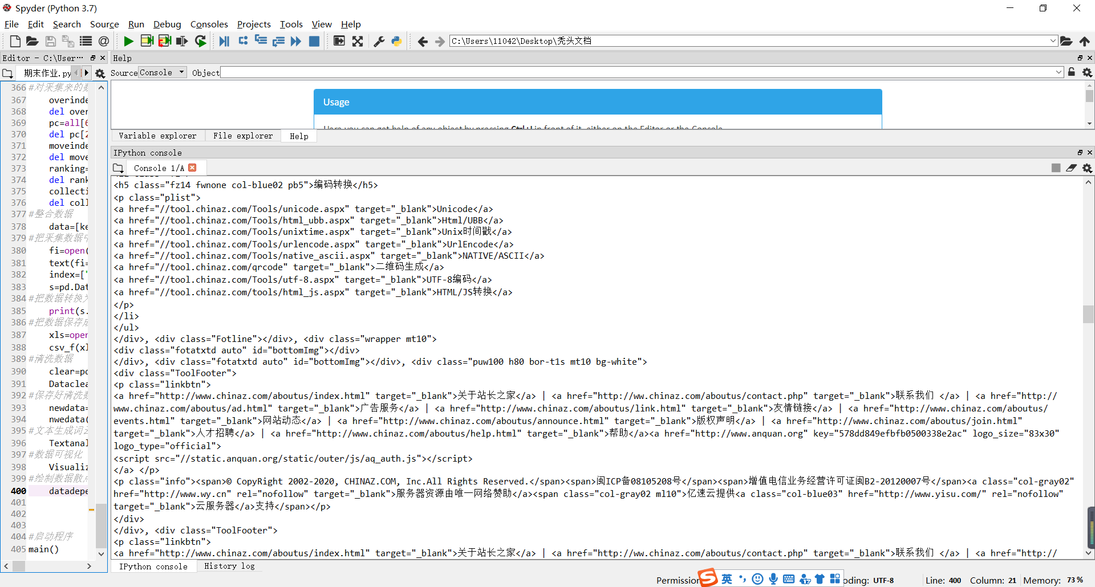Open the Consoles menu
Screen dimensions: 1095x587
click(209, 24)
